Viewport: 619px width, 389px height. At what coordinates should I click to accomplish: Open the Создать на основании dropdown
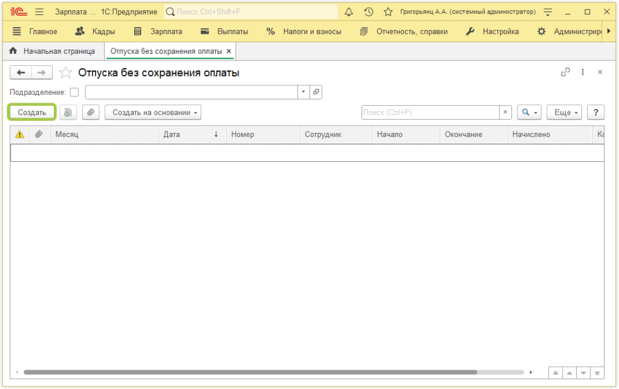click(153, 112)
